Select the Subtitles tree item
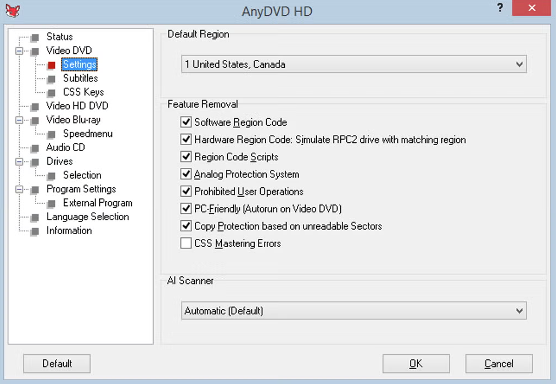 pyautogui.click(x=80, y=78)
